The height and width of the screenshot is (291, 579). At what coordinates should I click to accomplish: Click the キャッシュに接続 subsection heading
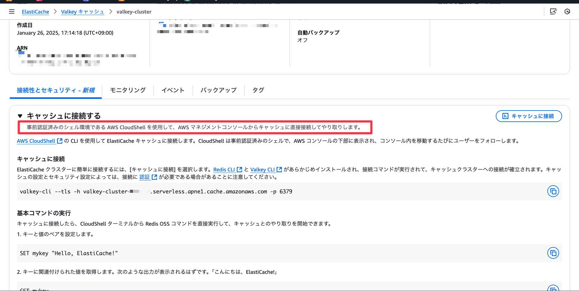tap(41, 159)
